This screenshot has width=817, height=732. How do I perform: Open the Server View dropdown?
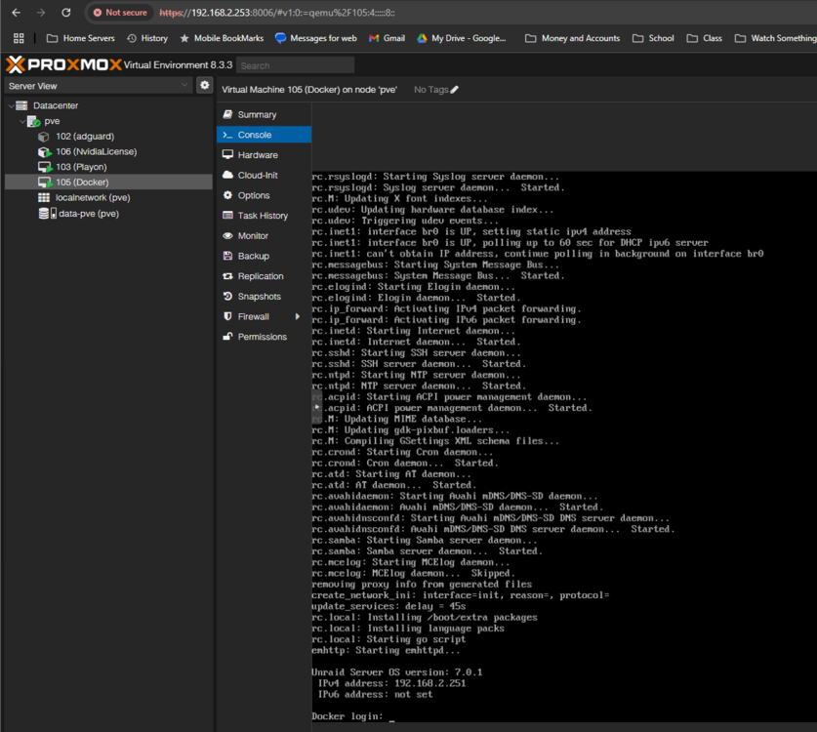(x=99, y=86)
